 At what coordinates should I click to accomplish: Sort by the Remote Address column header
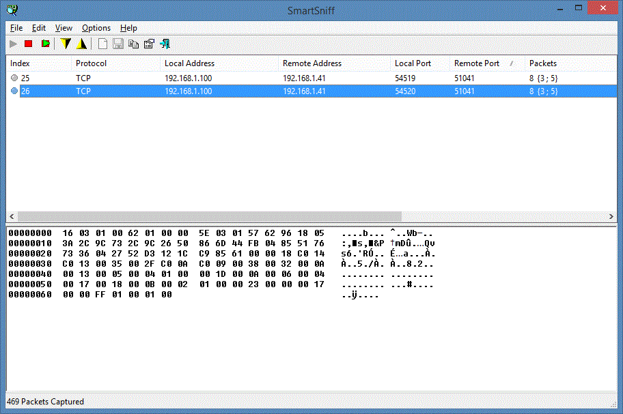334,63
